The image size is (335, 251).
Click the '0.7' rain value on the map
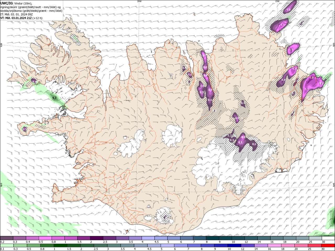click(x=54, y=98)
